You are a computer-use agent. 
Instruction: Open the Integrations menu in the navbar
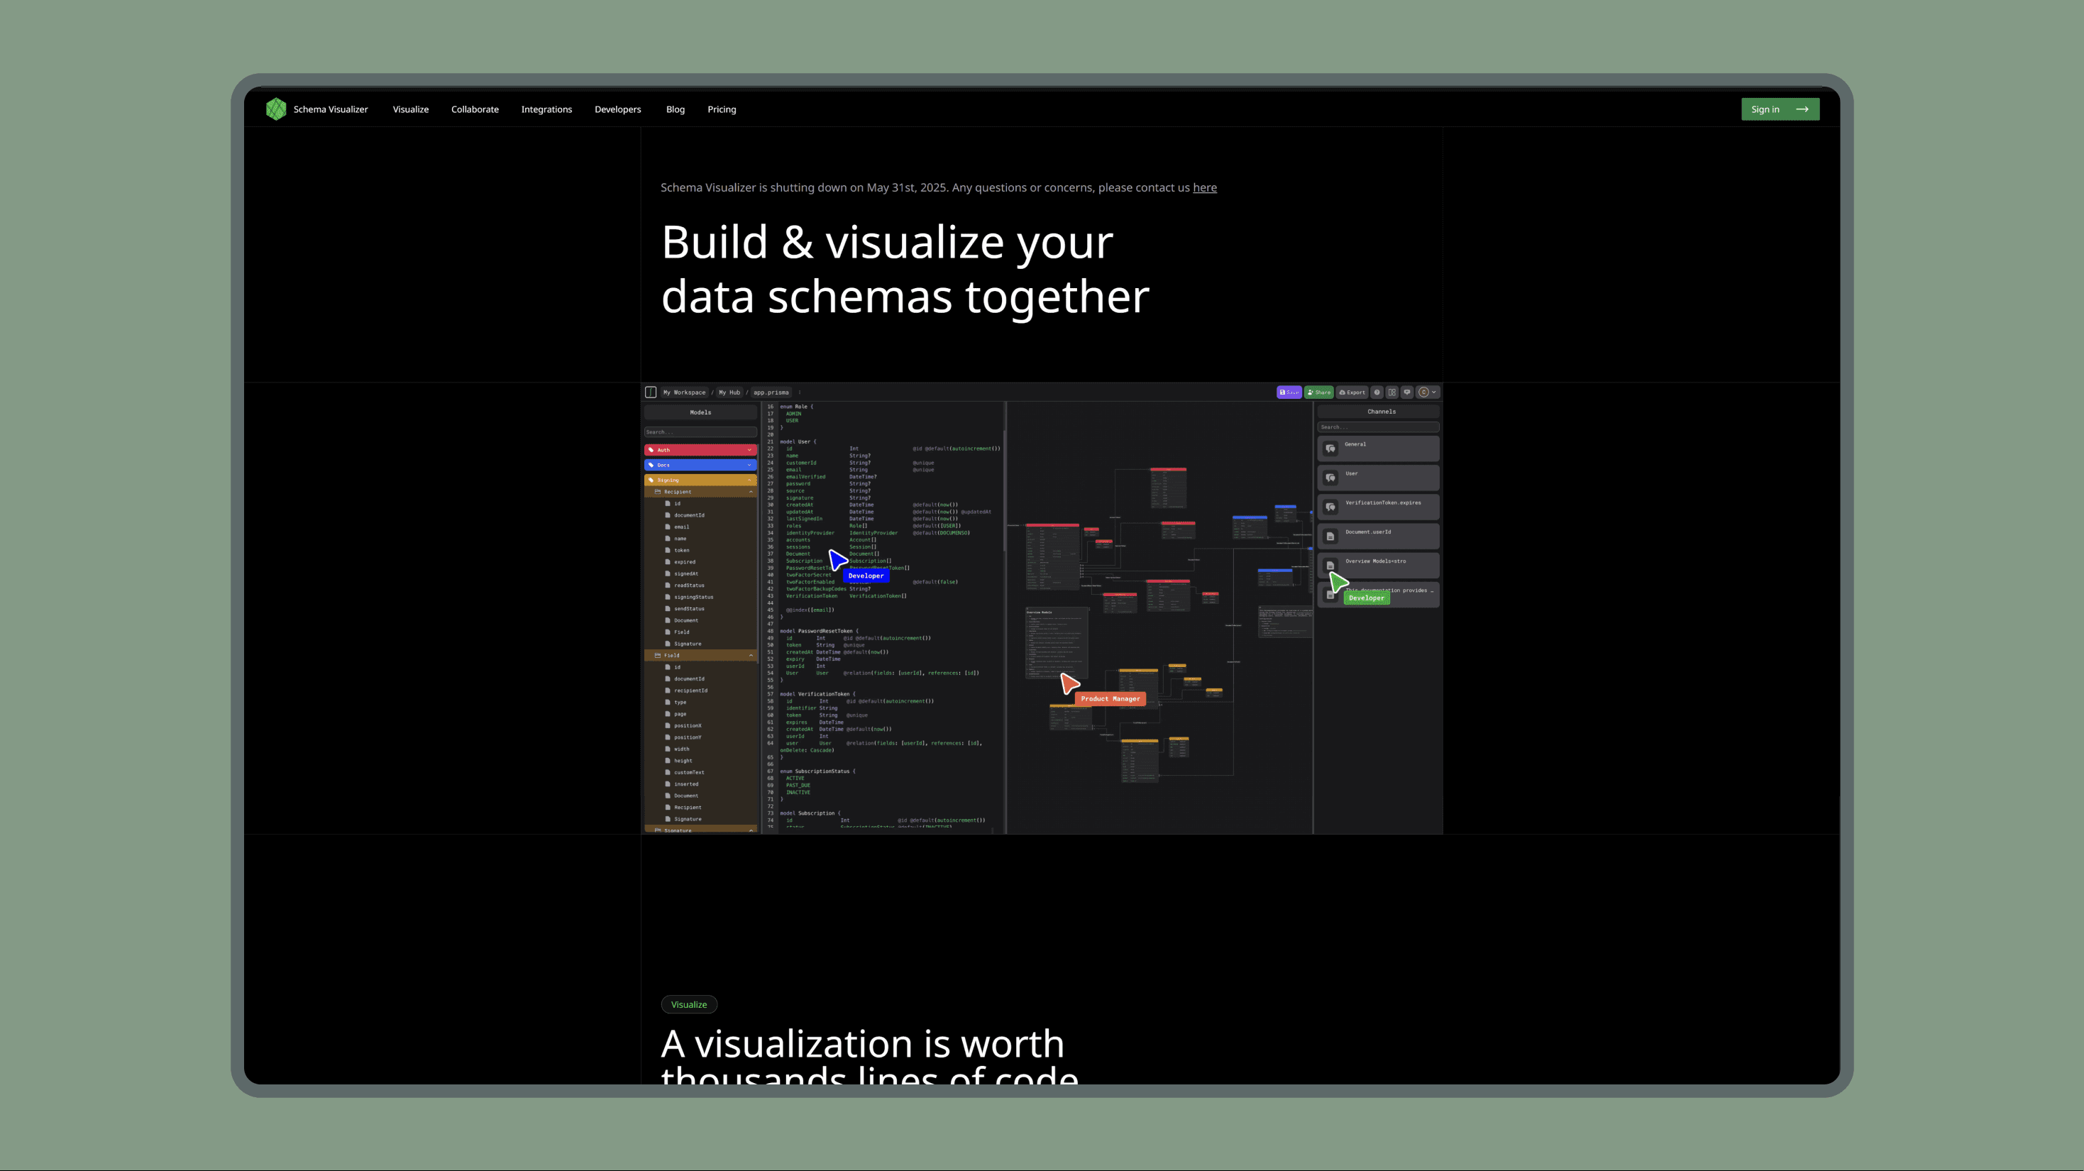(x=547, y=109)
